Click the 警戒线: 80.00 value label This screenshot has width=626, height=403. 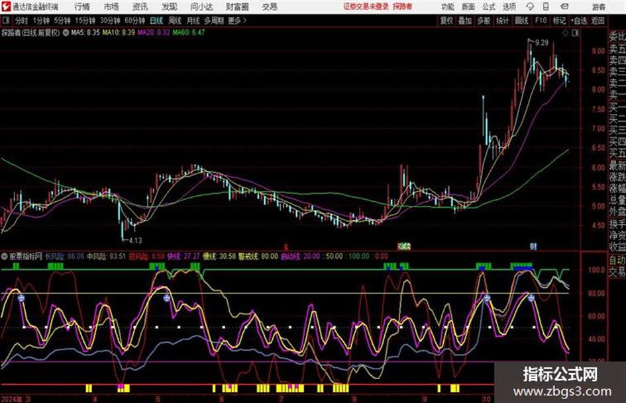258,256
